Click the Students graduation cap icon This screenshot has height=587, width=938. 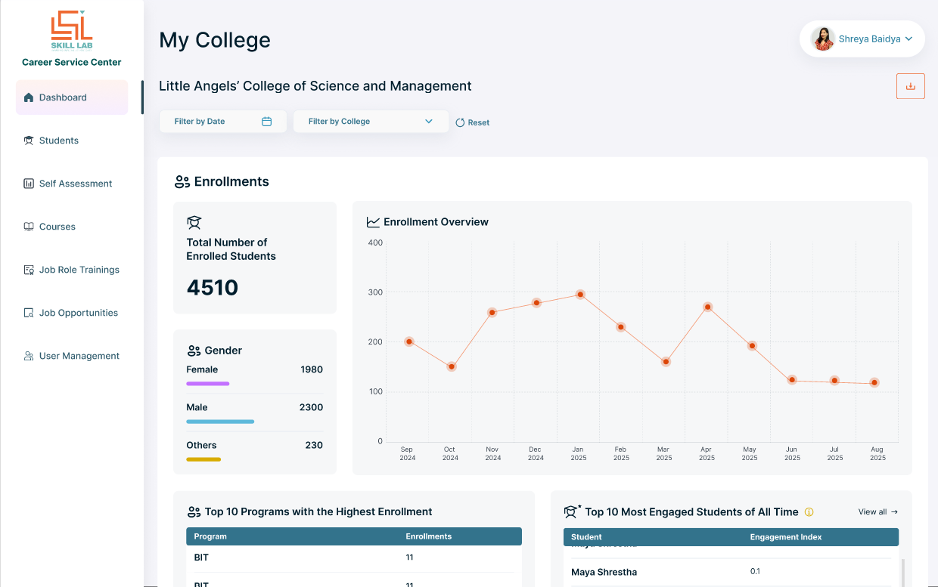(29, 141)
